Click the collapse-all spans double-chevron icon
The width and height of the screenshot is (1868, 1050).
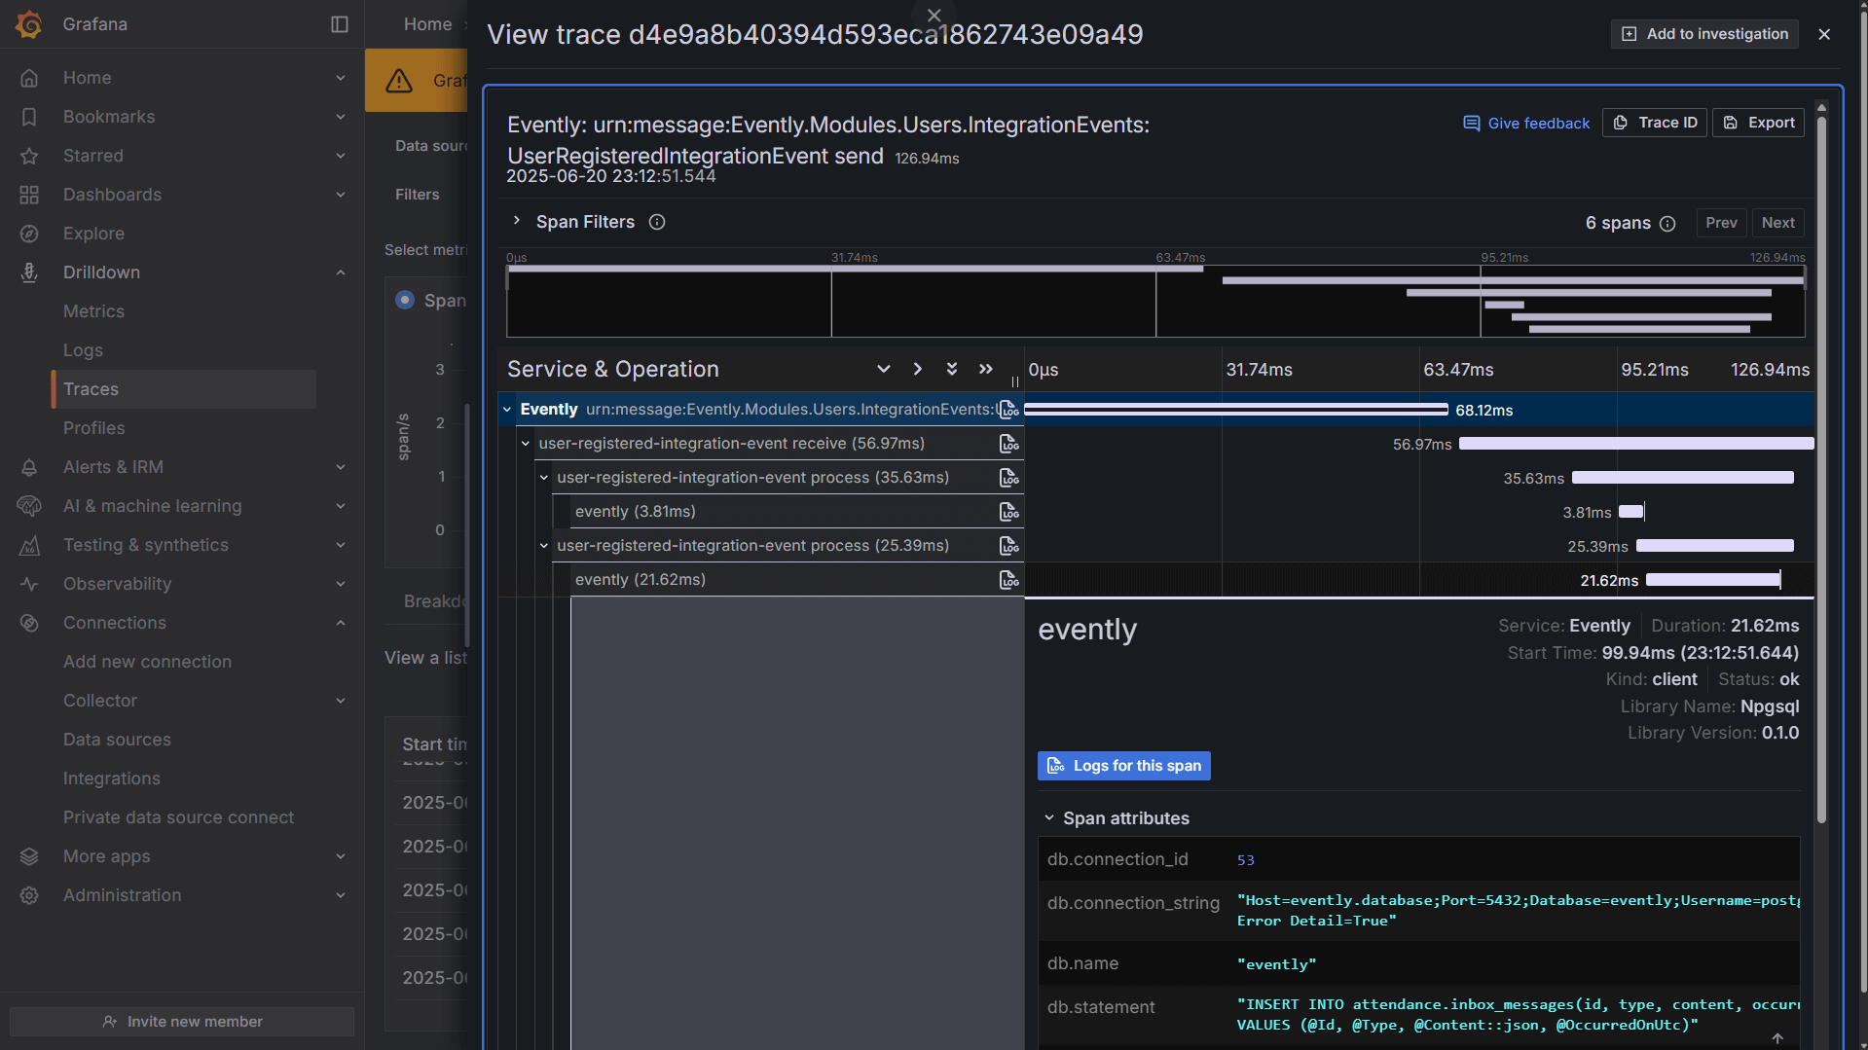click(986, 369)
